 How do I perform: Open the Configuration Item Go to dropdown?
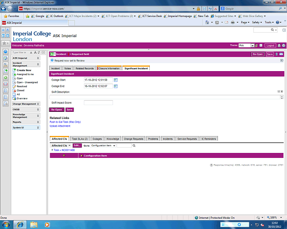[104, 145]
